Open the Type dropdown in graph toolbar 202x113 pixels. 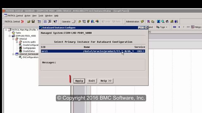[x=162, y=27]
